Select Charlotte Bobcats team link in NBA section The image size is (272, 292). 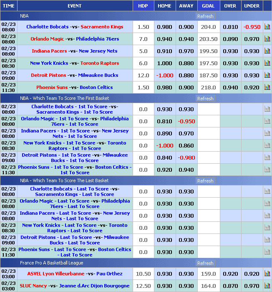tap(47, 27)
